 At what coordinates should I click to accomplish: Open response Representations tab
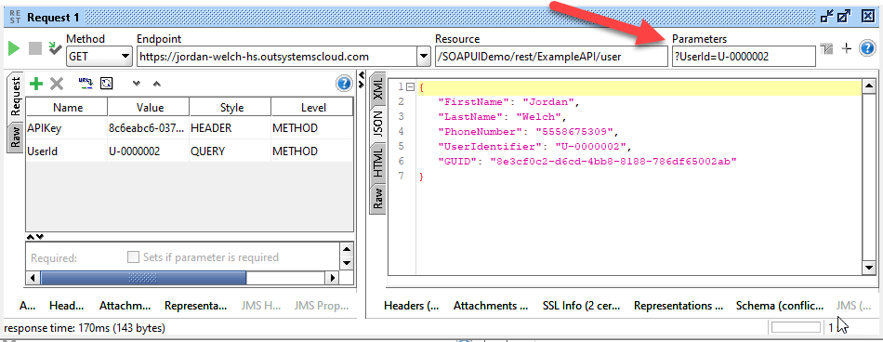(x=679, y=306)
